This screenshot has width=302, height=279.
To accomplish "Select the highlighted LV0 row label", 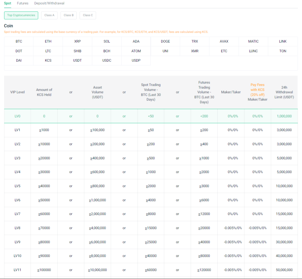I will (x=17, y=116).
